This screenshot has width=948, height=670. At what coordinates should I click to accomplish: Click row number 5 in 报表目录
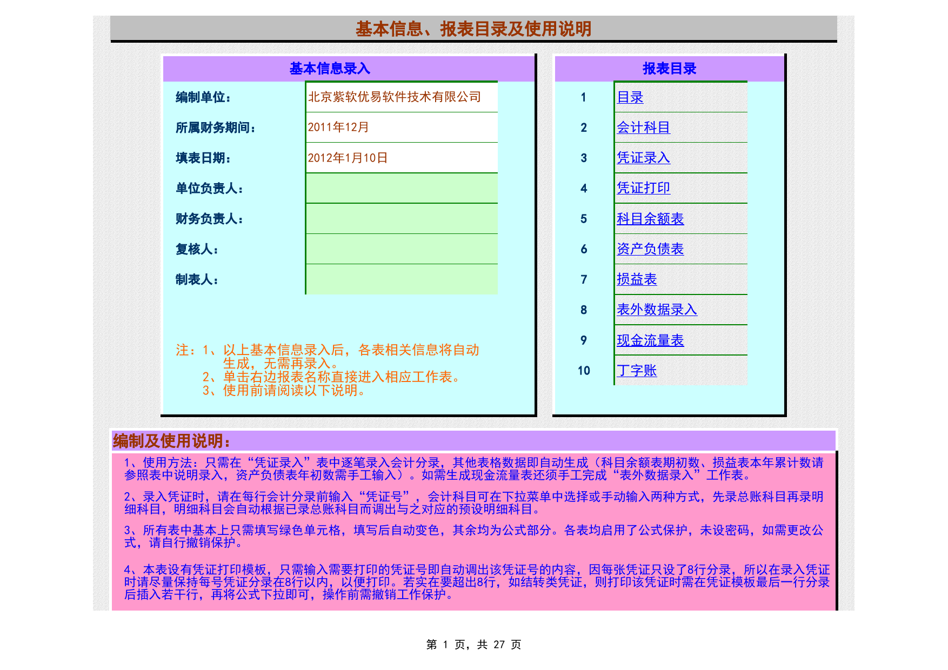click(583, 219)
